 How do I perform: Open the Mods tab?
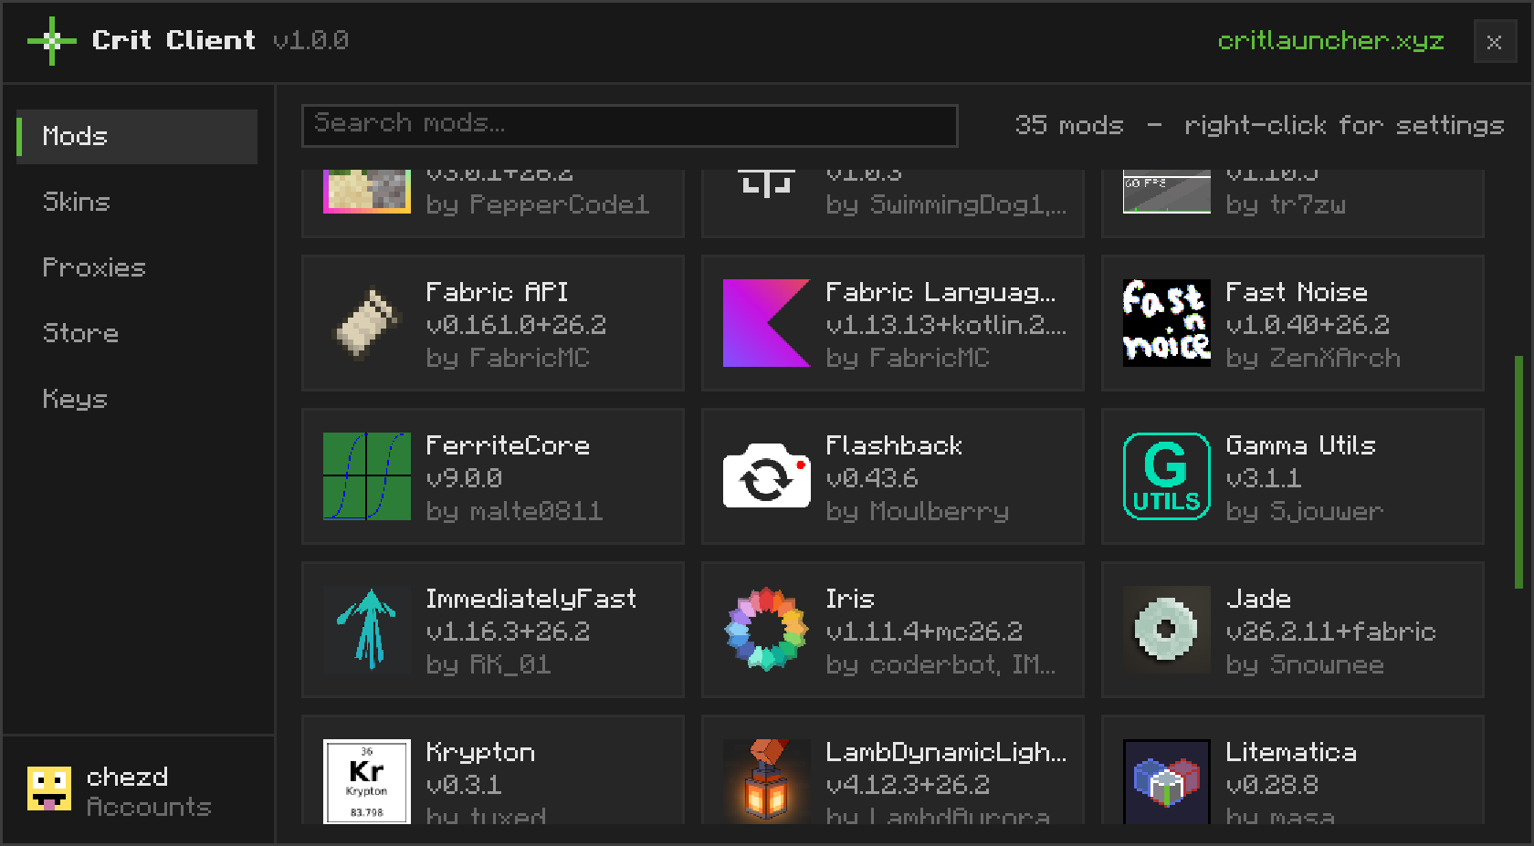(x=137, y=137)
